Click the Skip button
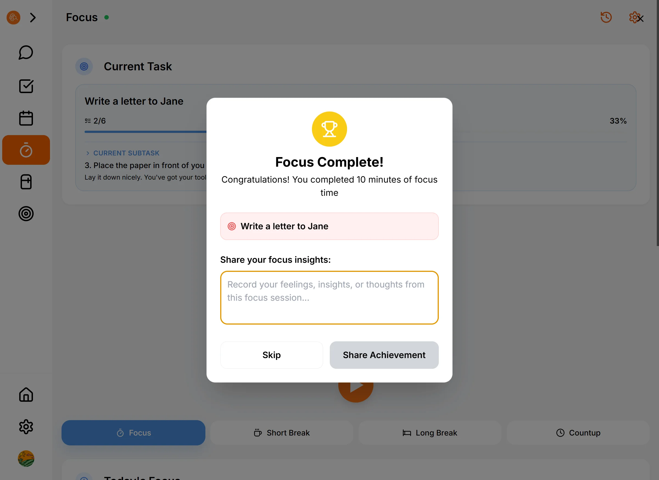The width and height of the screenshot is (659, 480). coord(271,355)
